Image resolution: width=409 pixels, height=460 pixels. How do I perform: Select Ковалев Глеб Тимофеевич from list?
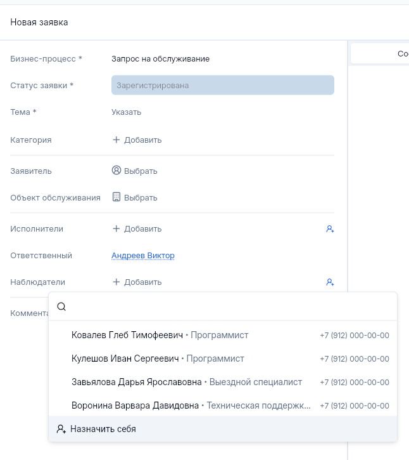127,335
